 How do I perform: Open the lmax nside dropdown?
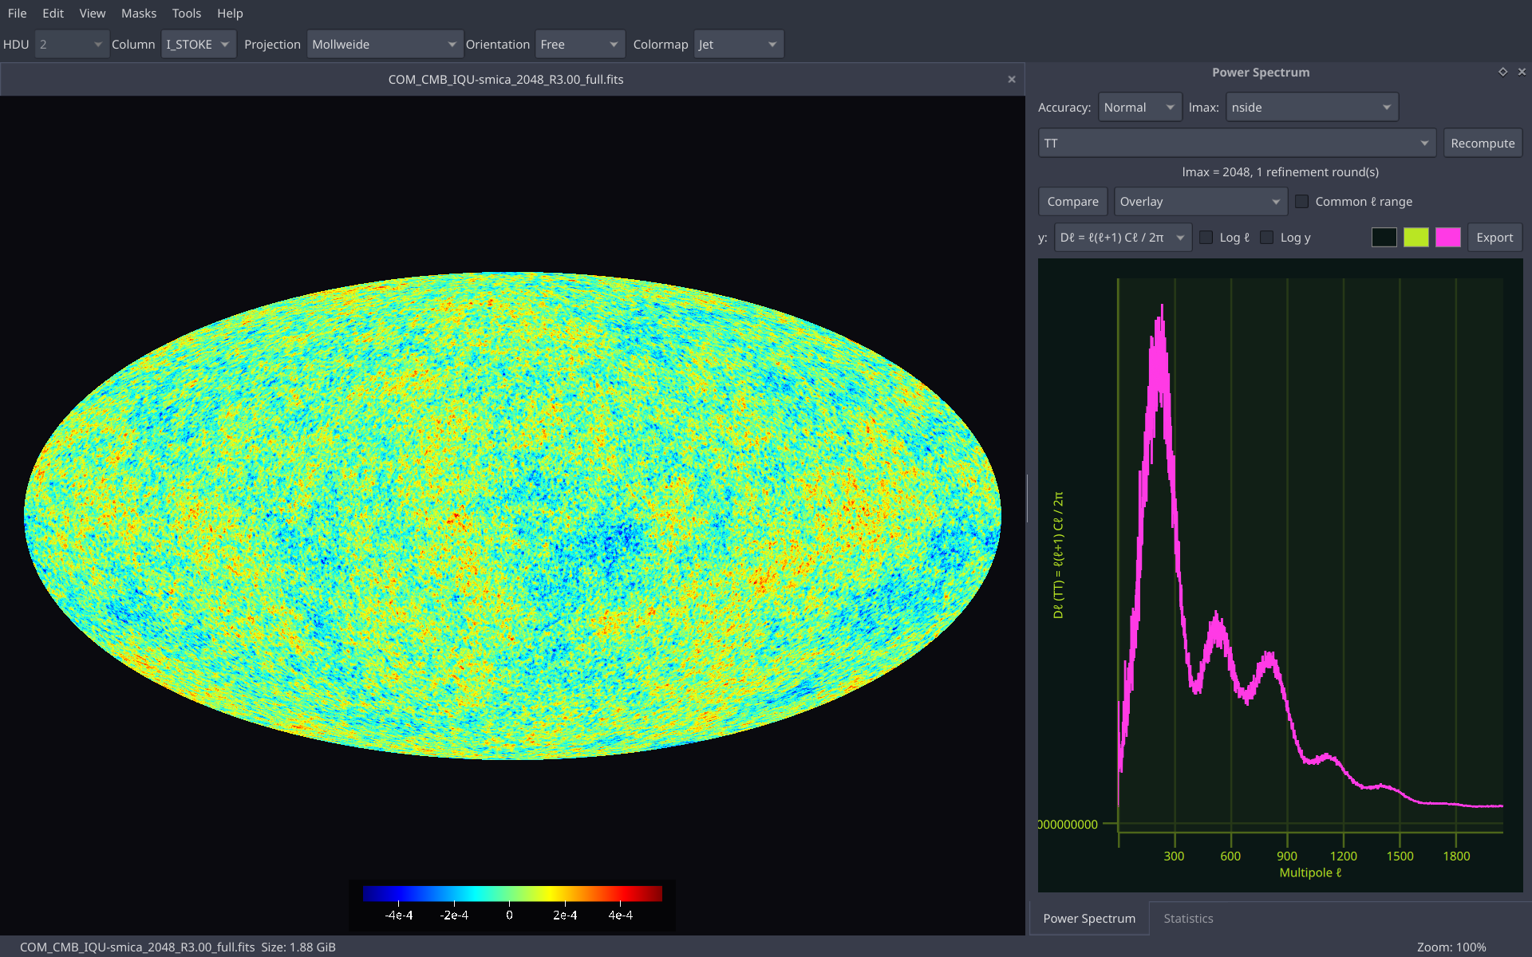tap(1312, 108)
